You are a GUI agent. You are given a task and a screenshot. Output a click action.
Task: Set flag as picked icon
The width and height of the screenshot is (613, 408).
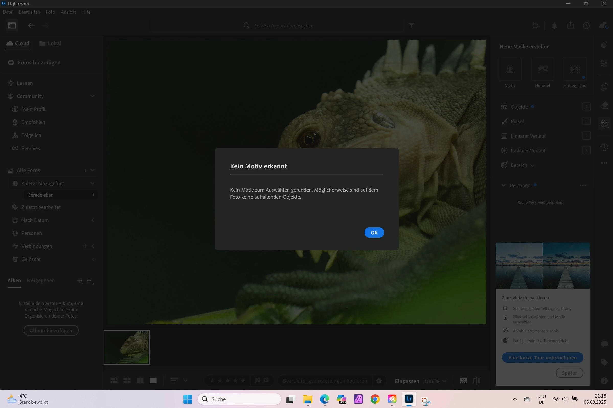[258, 381]
